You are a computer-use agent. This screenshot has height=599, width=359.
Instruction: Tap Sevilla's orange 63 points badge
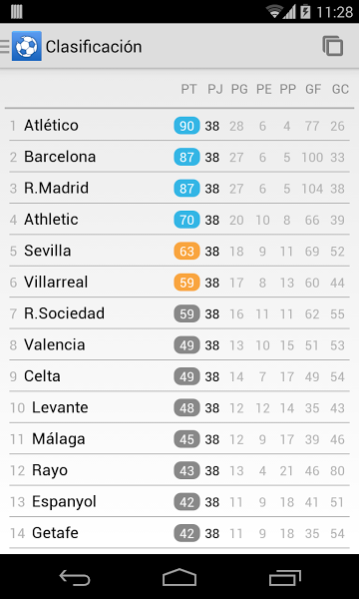(x=186, y=251)
